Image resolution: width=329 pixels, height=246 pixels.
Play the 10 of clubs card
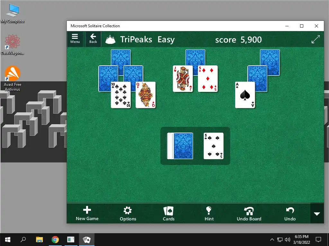tap(121, 95)
